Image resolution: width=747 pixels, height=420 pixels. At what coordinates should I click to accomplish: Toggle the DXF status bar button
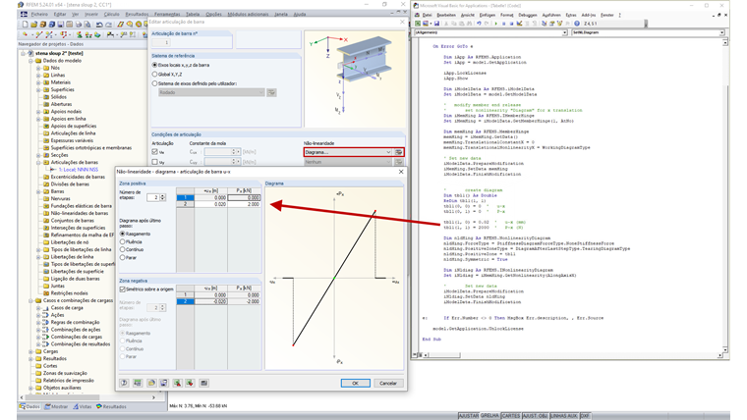[585, 416]
